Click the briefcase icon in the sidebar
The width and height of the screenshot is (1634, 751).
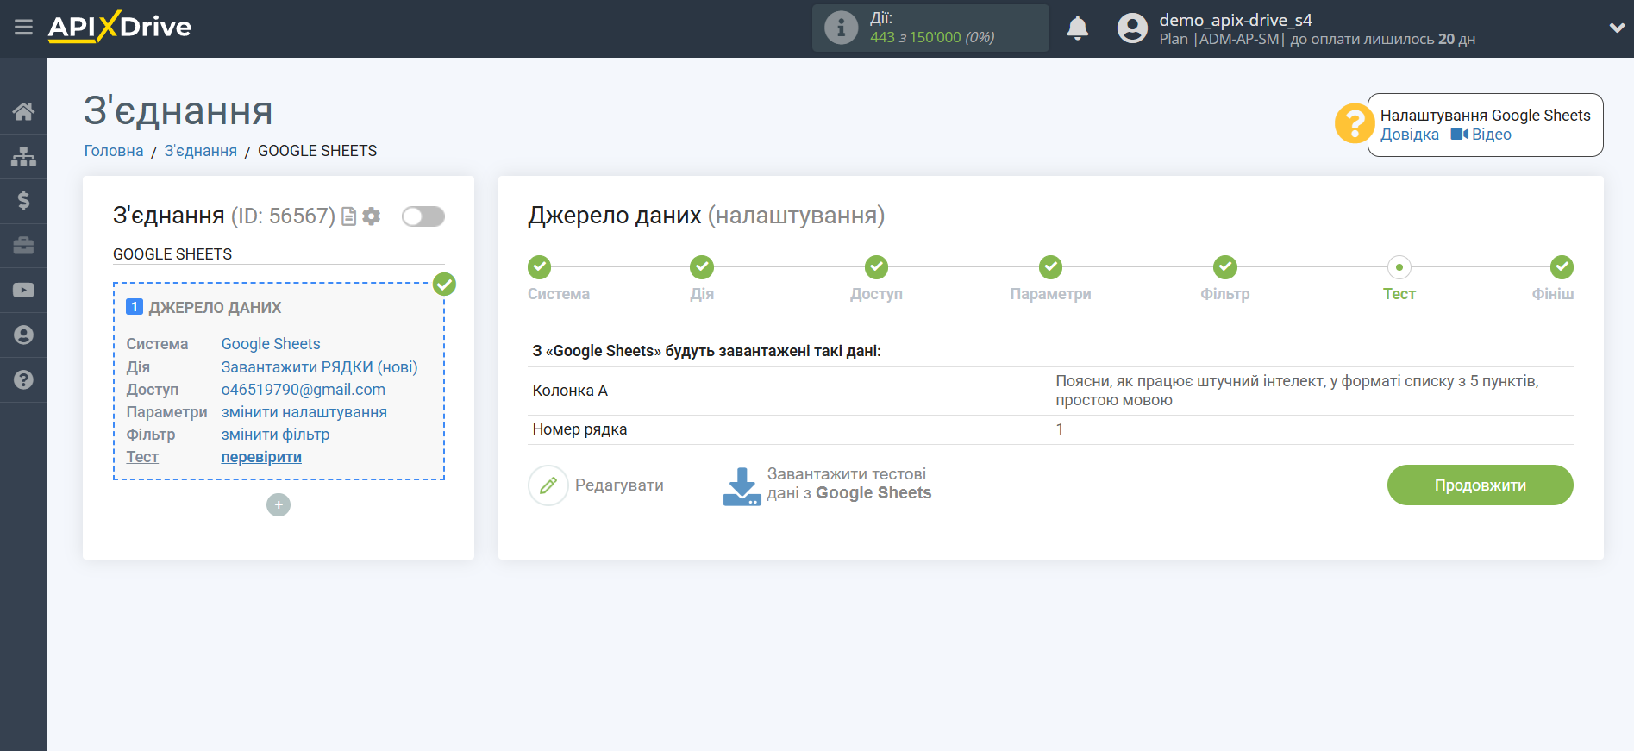(x=23, y=246)
